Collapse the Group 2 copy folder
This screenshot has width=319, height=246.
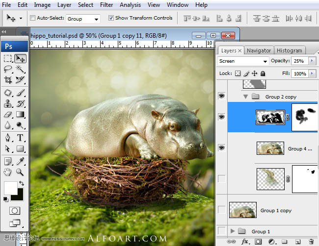pyautogui.click(x=245, y=97)
